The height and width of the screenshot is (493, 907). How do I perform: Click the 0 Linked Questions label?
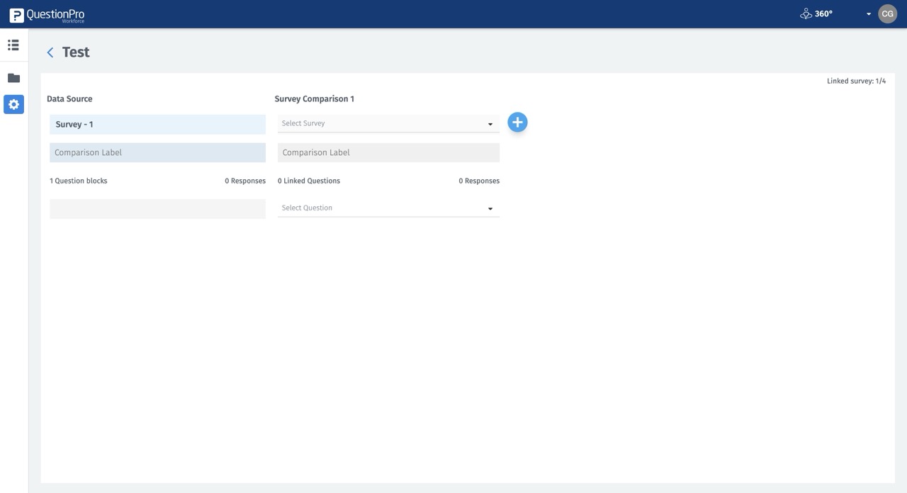tap(308, 181)
